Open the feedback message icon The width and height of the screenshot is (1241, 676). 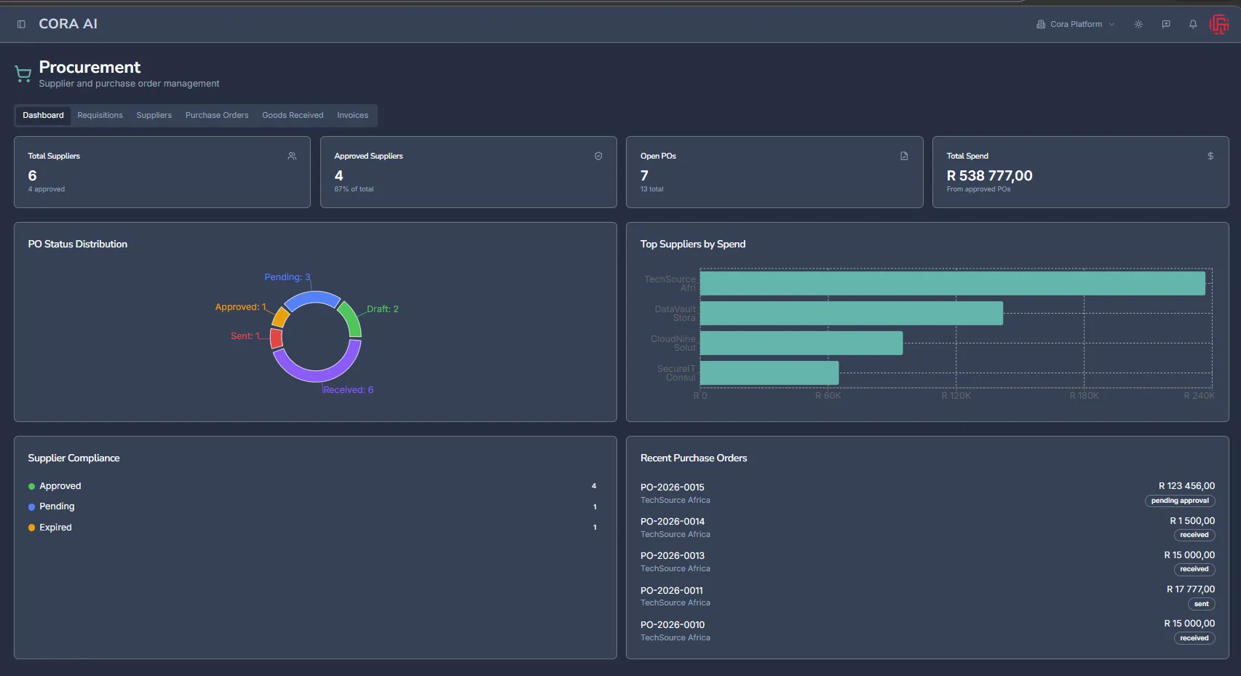pyautogui.click(x=1166, y=24)
